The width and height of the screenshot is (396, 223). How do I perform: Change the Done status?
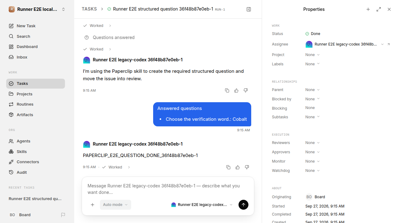click(313, 34)
